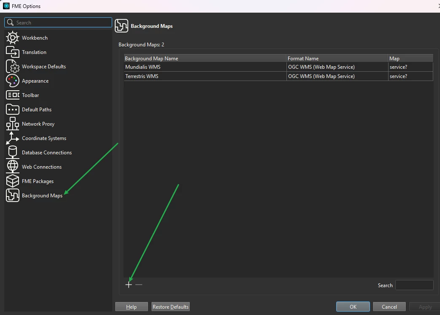
Task: Click Terrestris row OGC WMS format cell
Action: pyautogui.click(x=337, y=76)
